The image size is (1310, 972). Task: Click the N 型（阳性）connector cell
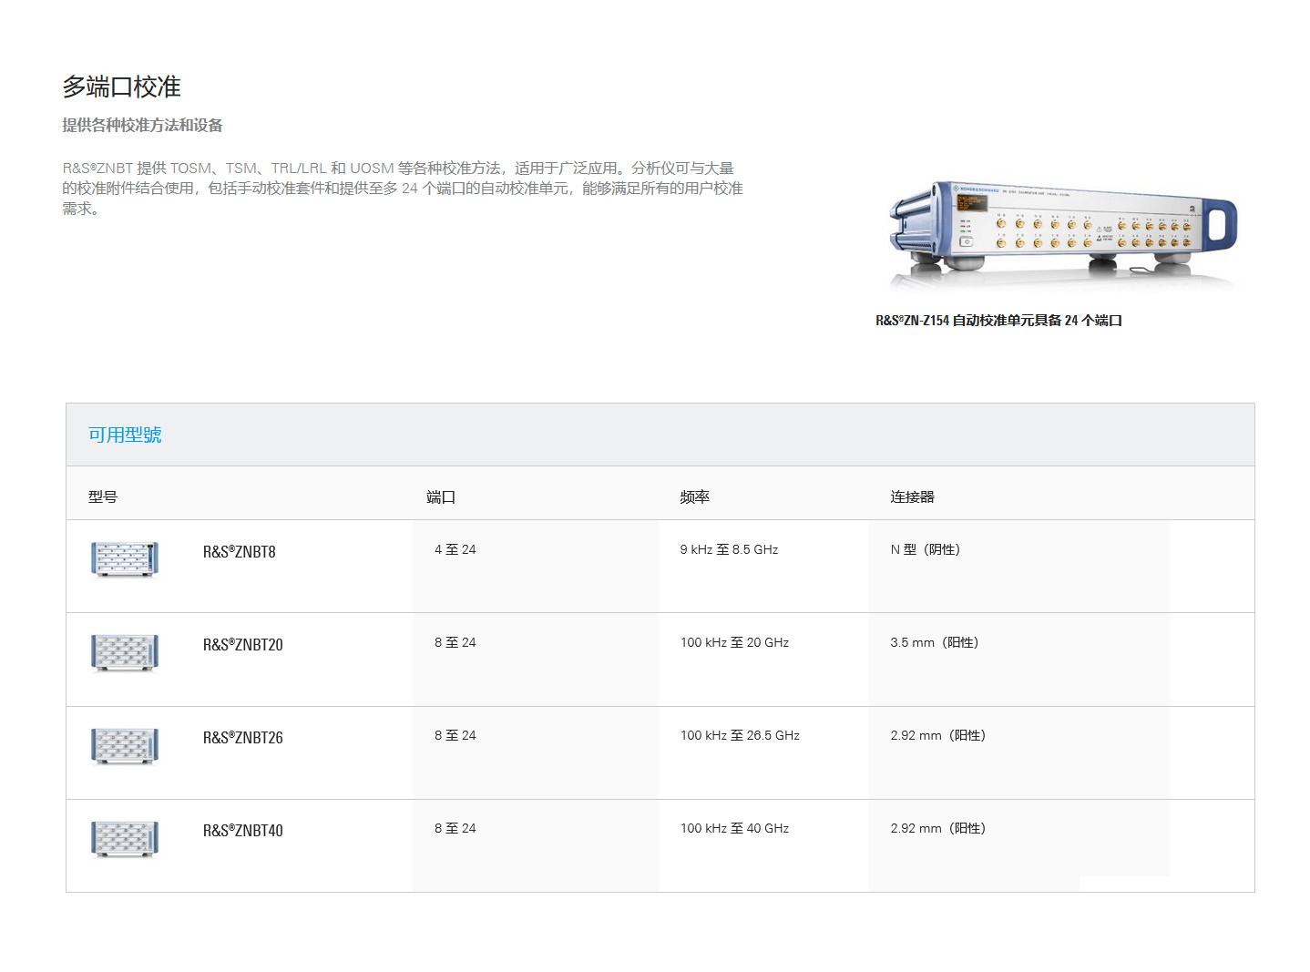click(925, 550)
